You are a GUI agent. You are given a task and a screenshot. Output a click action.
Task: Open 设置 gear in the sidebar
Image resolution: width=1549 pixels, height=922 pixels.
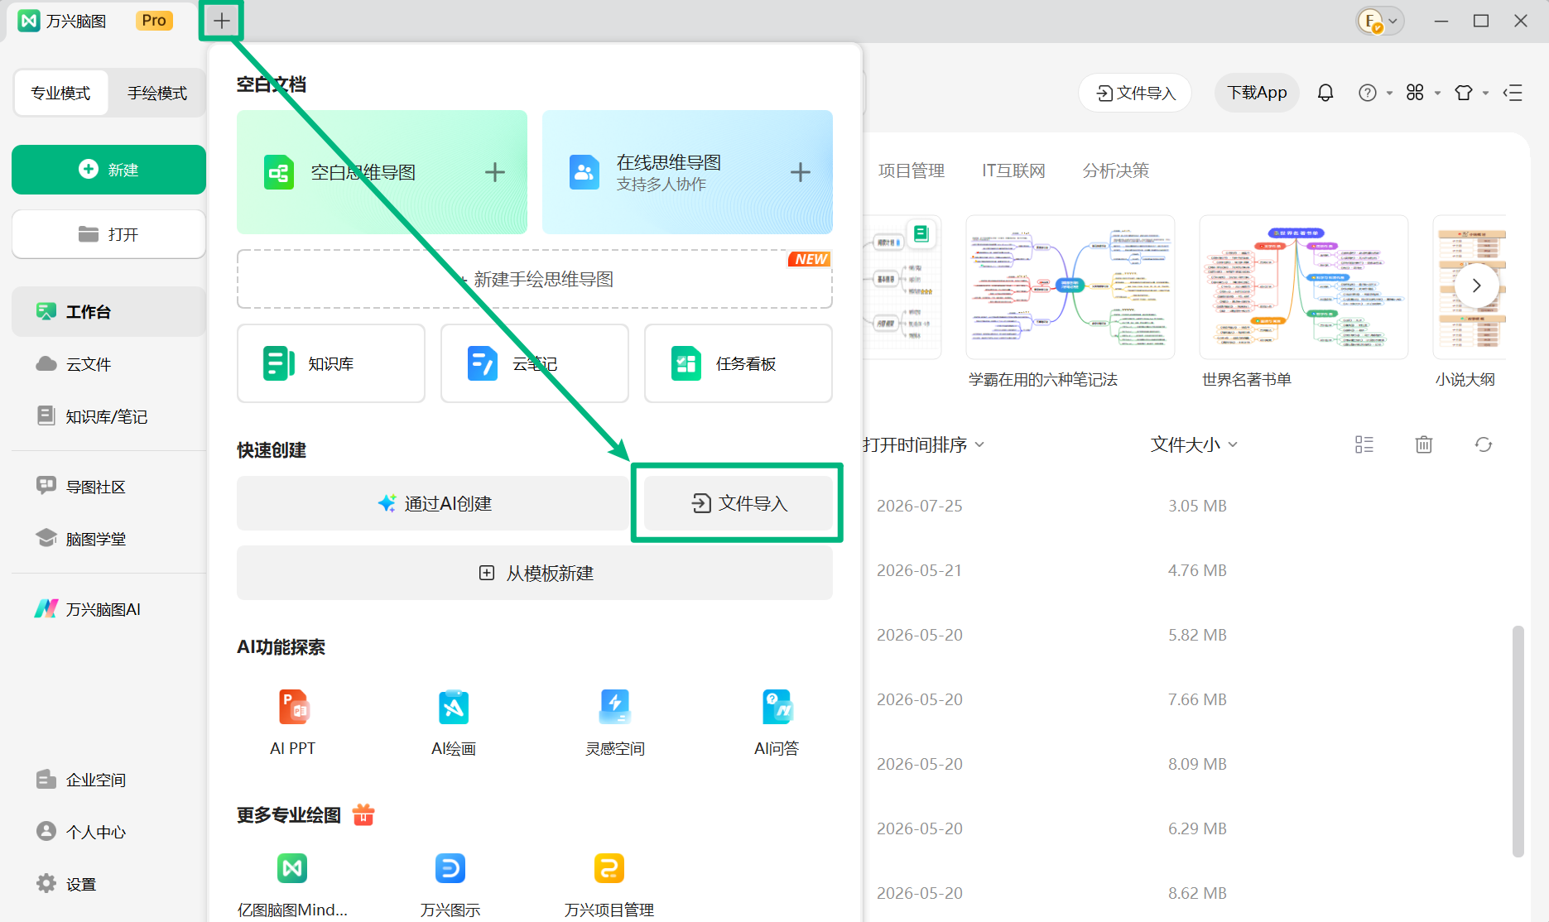click(x=108, y=884)
